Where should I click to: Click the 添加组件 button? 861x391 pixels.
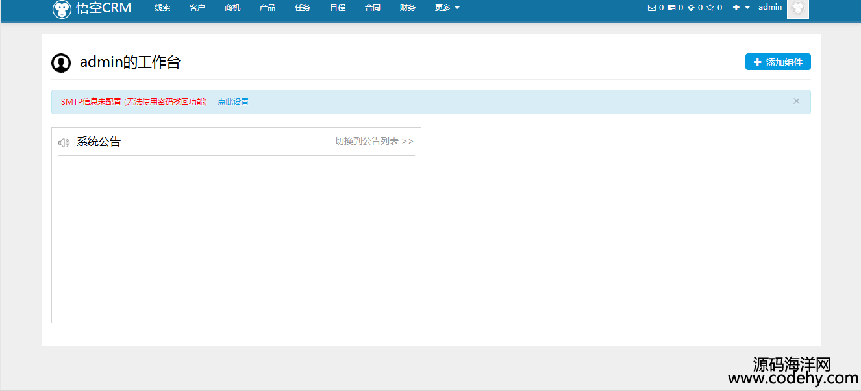click(x=778, y=62)
